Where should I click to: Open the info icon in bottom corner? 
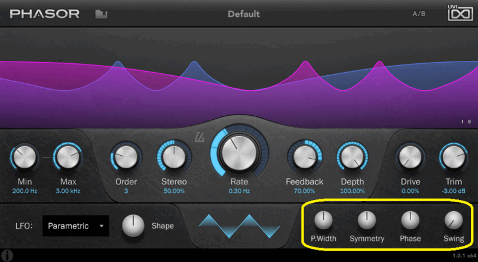(x=7, y=255)
